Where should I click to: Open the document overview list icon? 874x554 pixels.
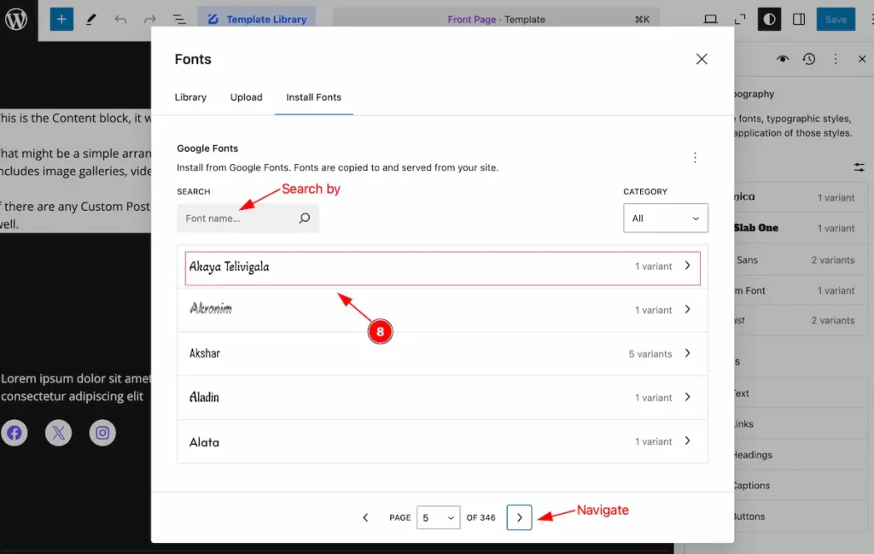(x=179, y=20)
